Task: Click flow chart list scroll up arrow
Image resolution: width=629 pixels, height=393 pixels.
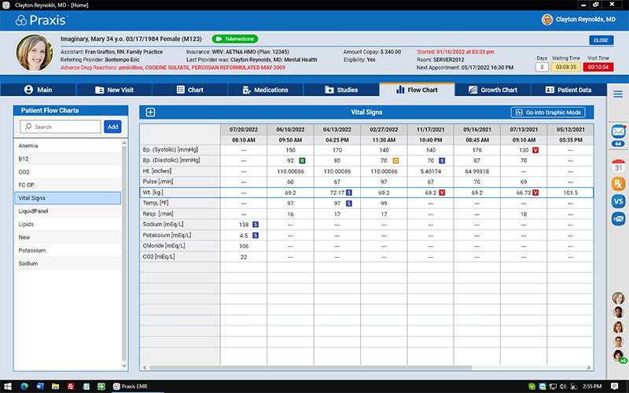Action: coord(124,143)
